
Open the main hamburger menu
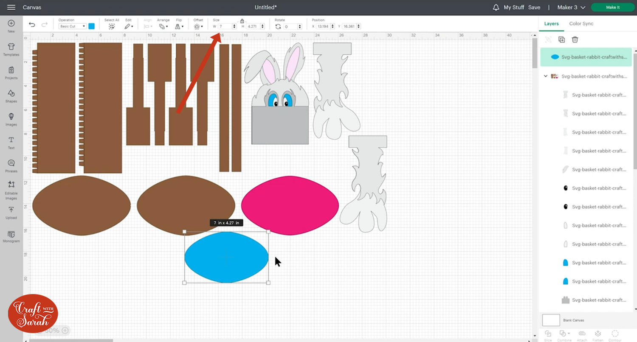tap(11, 8)
